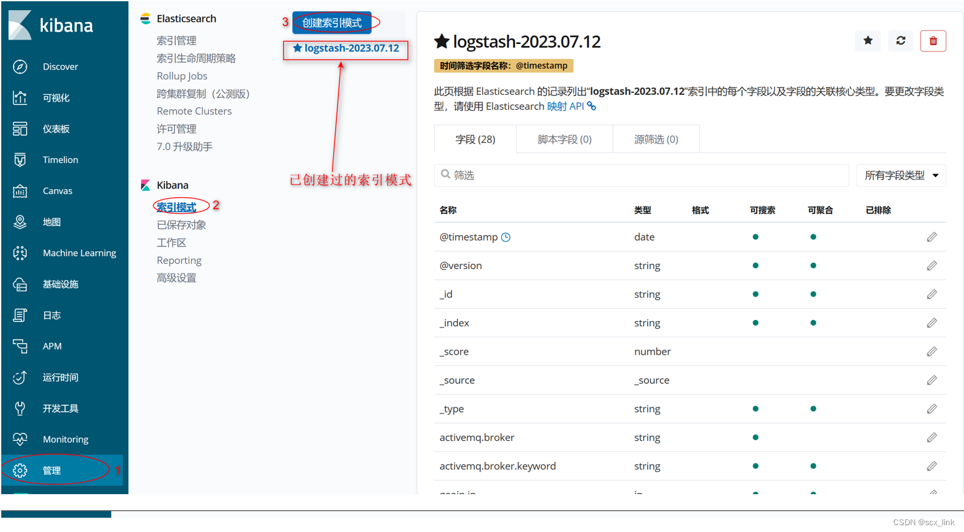
Task: Click the 已排除 column header
Action: click(x=878, y=210)
